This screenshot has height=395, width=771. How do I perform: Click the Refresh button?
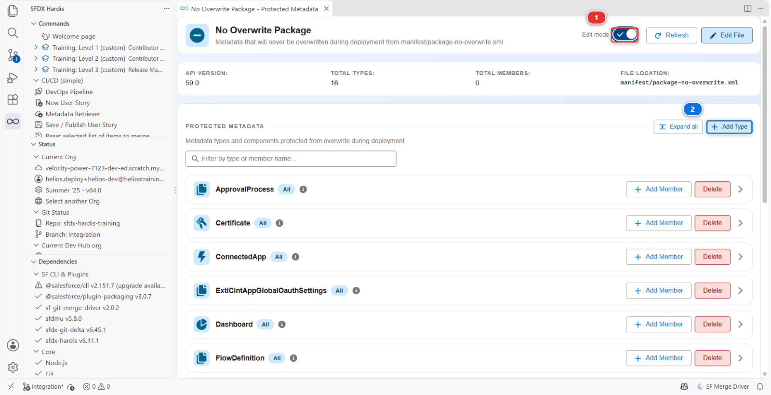(671, 35)
